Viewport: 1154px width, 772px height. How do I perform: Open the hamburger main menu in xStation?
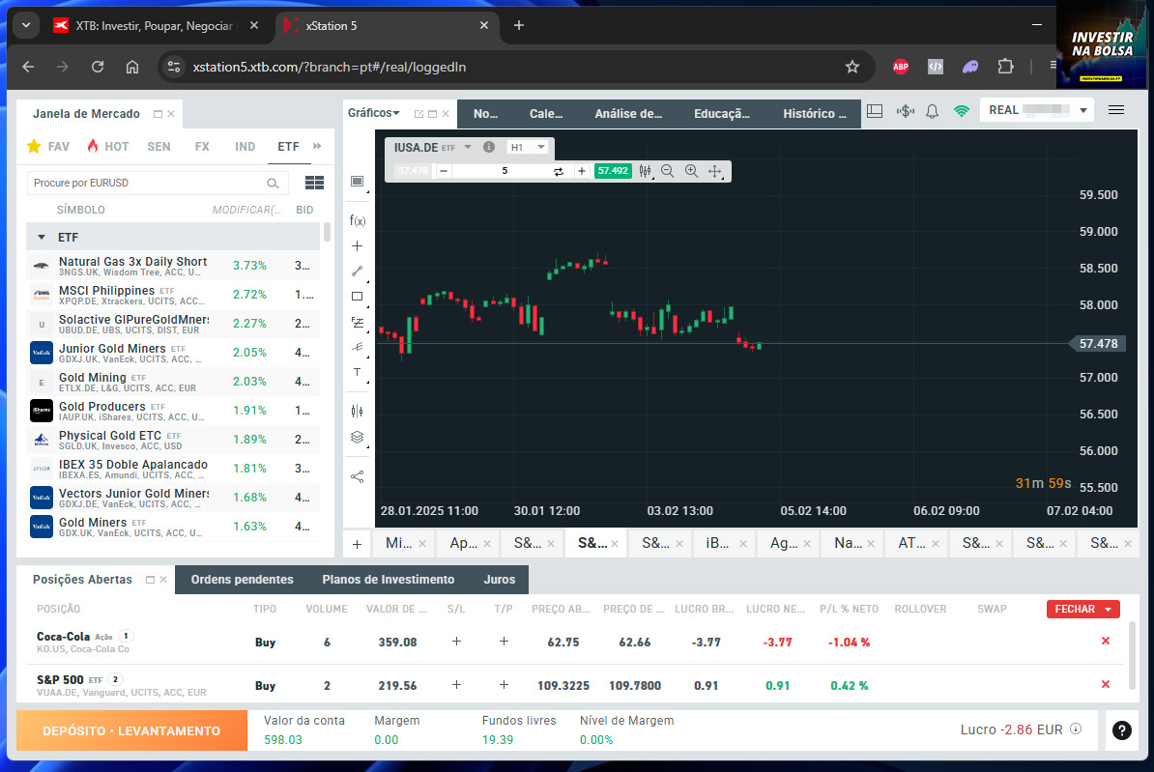click(x=1115, y=110)
